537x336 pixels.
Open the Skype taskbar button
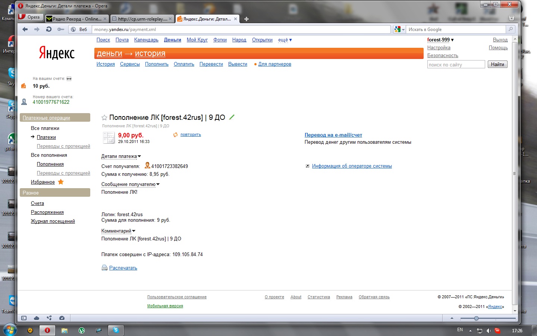(116, 330)
